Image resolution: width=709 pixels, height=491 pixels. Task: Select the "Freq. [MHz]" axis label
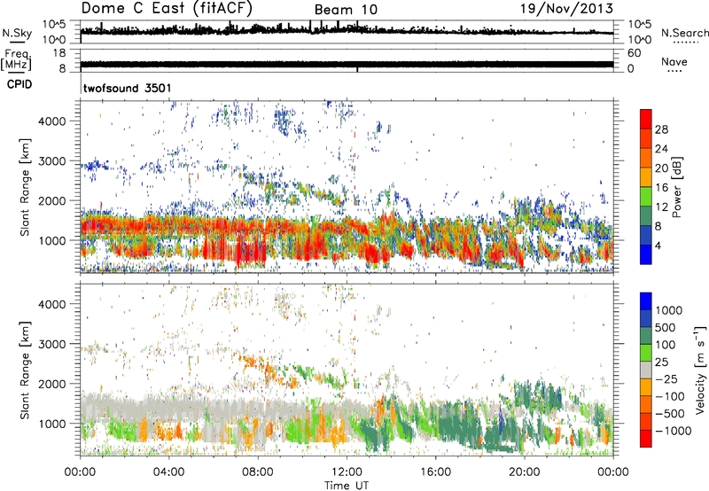tap(17, 60)
